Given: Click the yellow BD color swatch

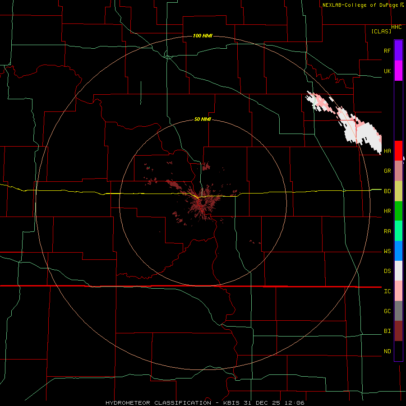Looking at the screenshot, I should (x=398, y=191).
